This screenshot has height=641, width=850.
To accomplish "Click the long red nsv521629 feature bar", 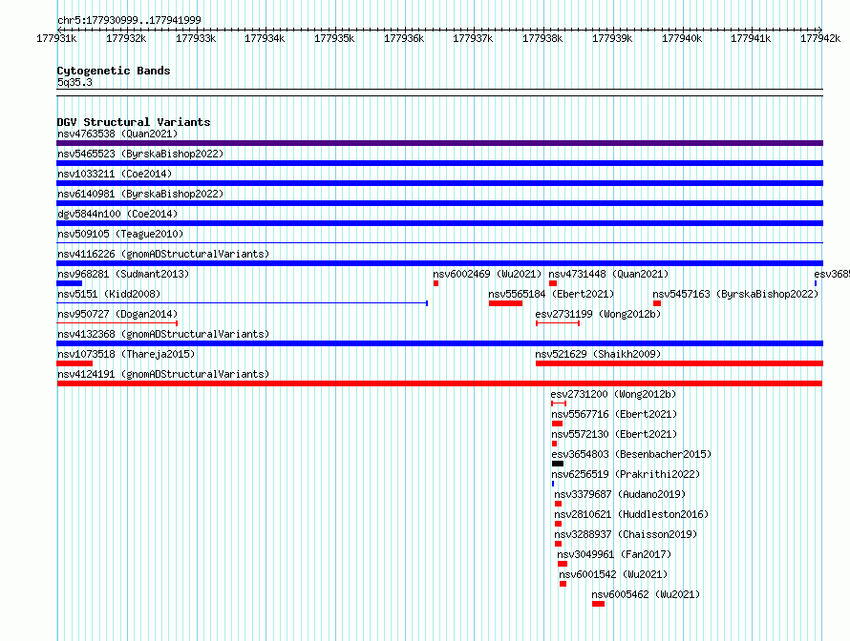I will 679,363.
